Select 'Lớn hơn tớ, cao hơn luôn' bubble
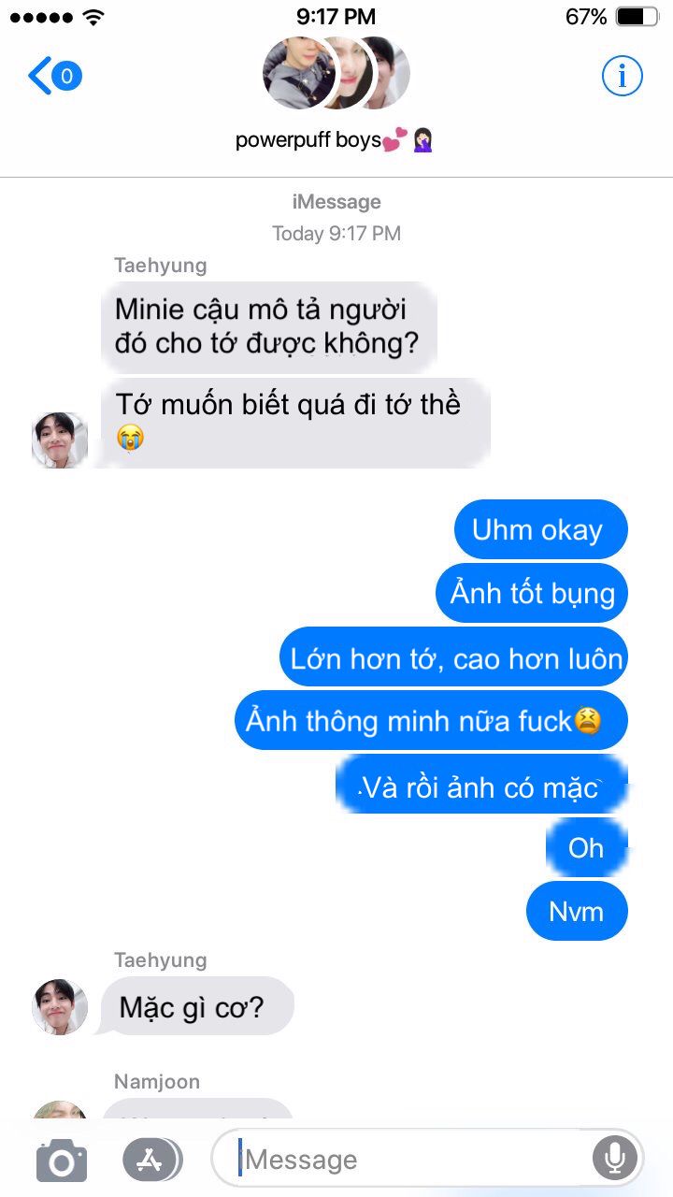673x1197 pixels. point(454,657)
